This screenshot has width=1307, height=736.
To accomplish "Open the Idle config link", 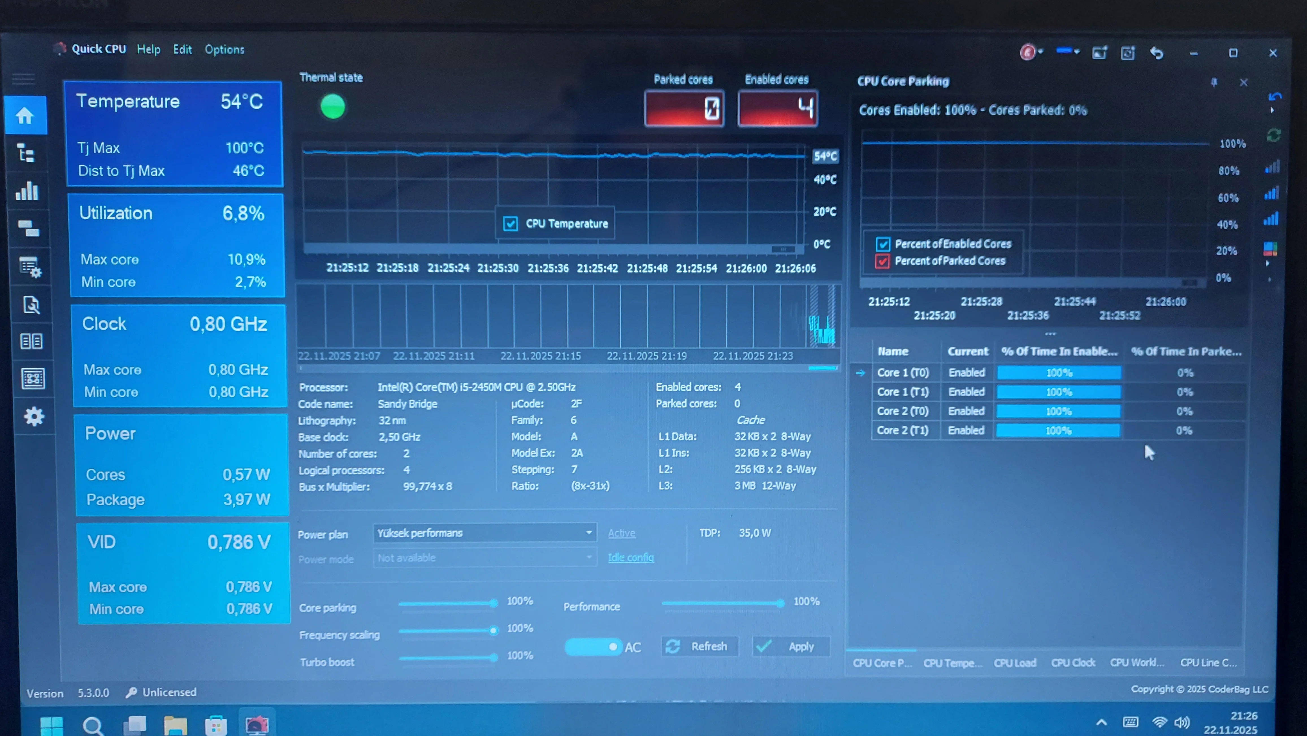I will click(631, 557).
